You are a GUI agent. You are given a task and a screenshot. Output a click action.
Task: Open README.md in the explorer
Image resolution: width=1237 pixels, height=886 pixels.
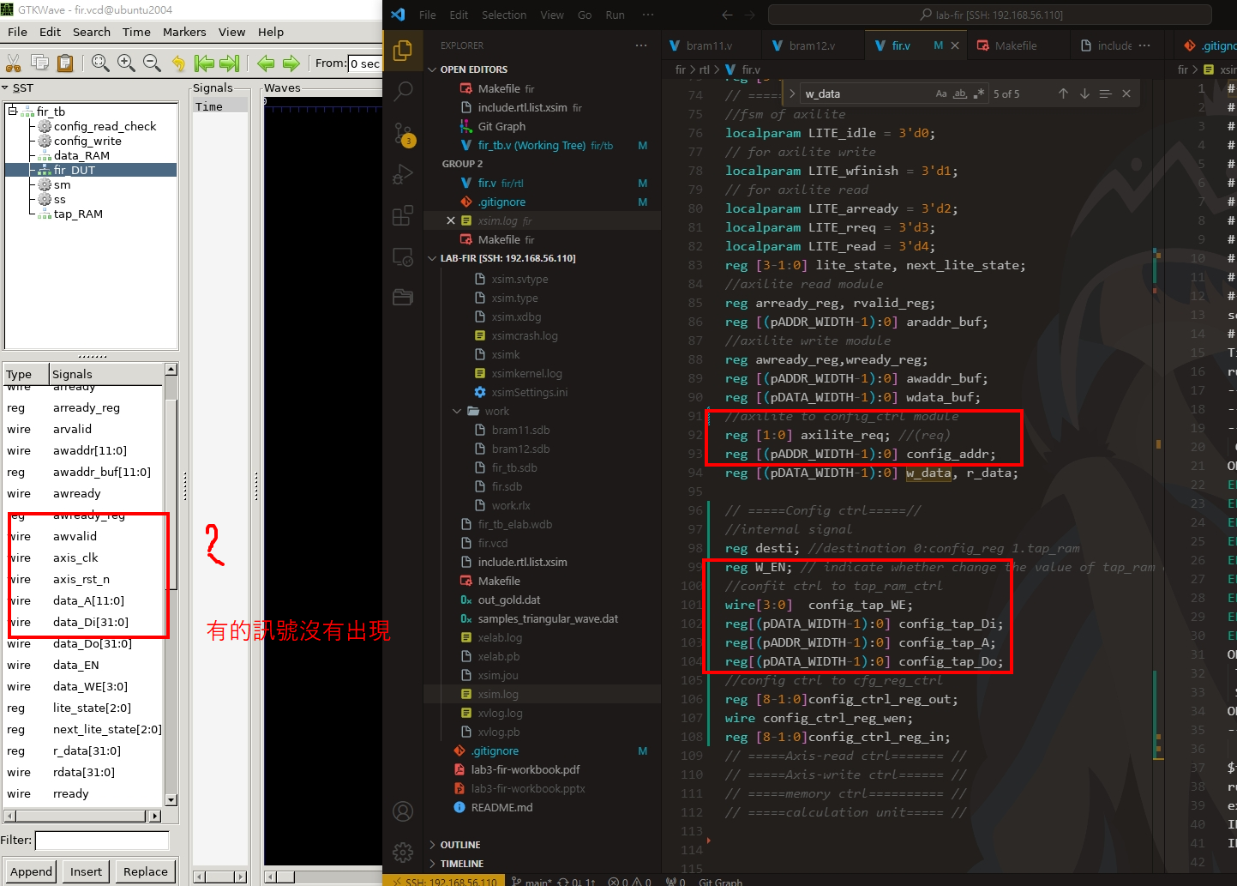click(x=501, y=807)
